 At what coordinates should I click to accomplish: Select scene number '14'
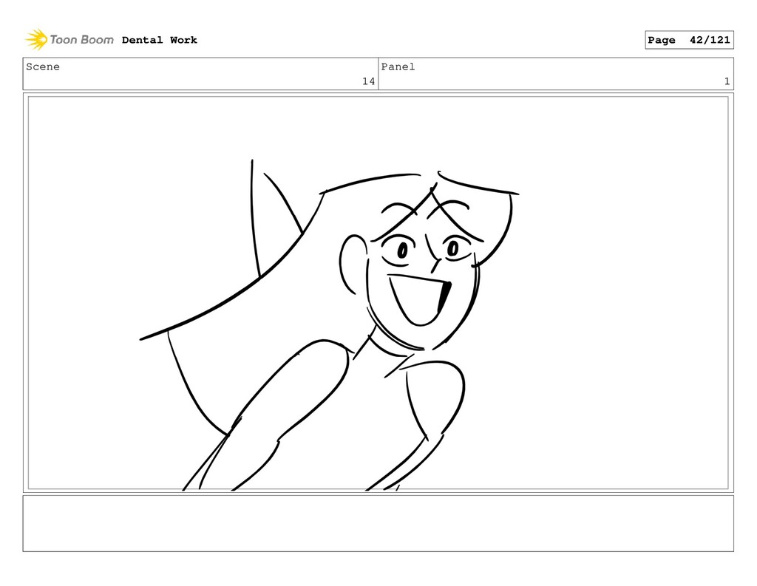(x=368, y=81)
